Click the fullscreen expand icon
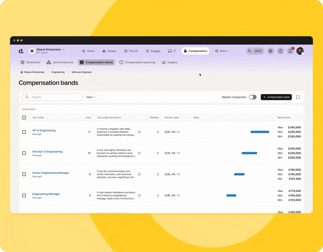Image resolution: width=323 pixels, height=252 pixels. (298, 97)
